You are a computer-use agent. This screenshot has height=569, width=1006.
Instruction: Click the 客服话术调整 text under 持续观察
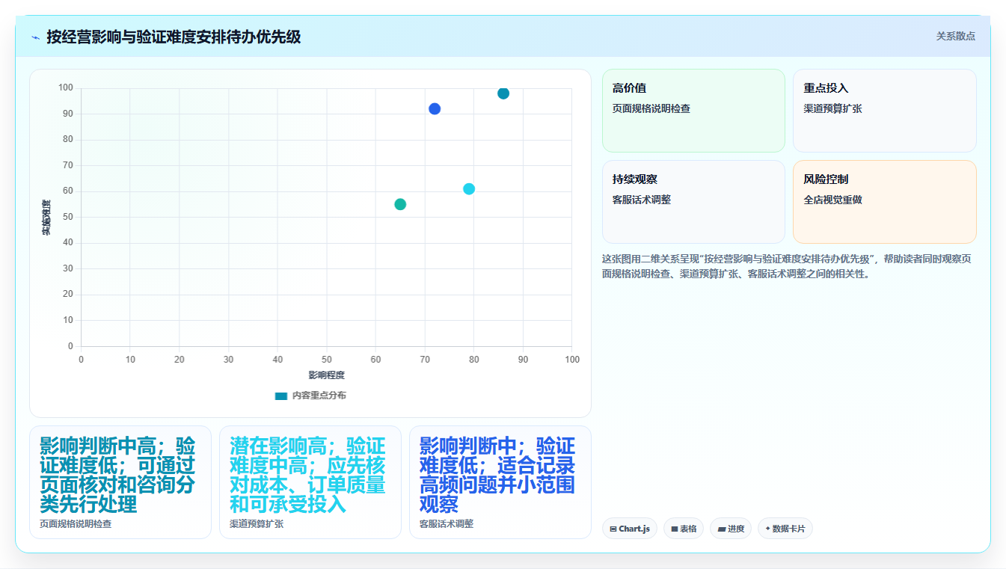(x=642, y=200)
